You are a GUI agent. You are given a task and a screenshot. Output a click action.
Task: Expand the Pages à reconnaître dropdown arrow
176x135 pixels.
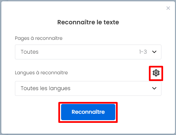click(x=154, y=52)
